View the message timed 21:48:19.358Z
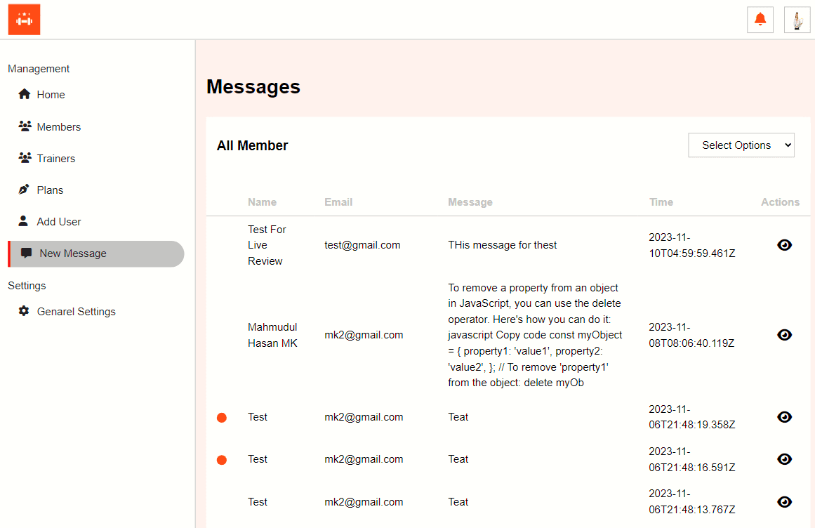Viewport: 815px width, 528px height. (x=784, y=417)
